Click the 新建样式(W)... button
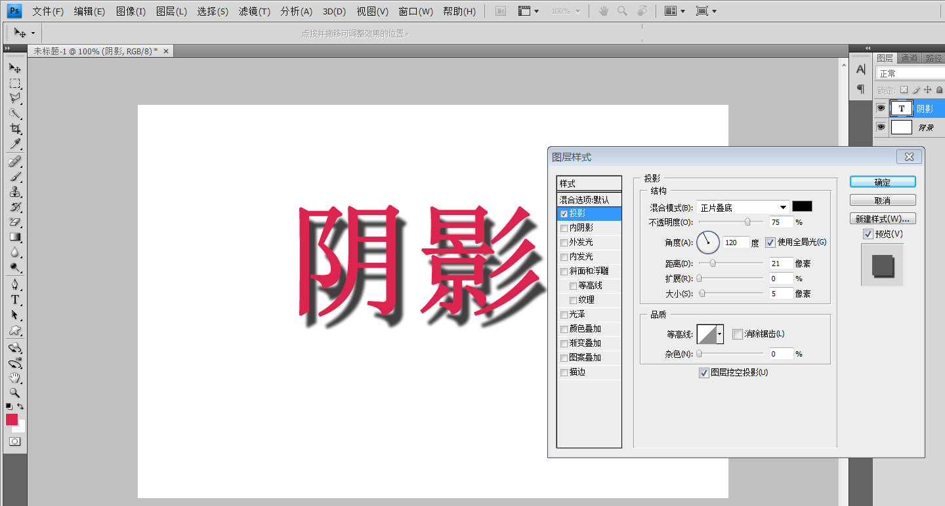This screenshot has width=945, height=506. pyautogui.click(x=883, y=219)
